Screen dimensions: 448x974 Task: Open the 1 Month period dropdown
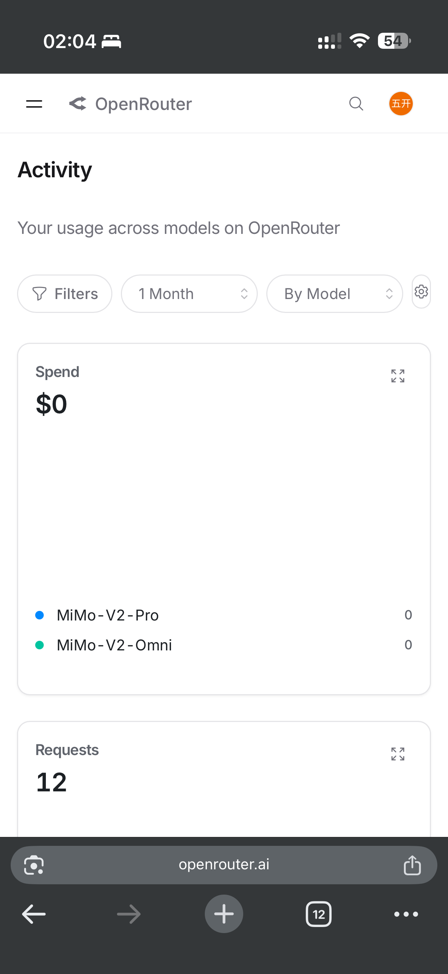(x=189, y=294)
